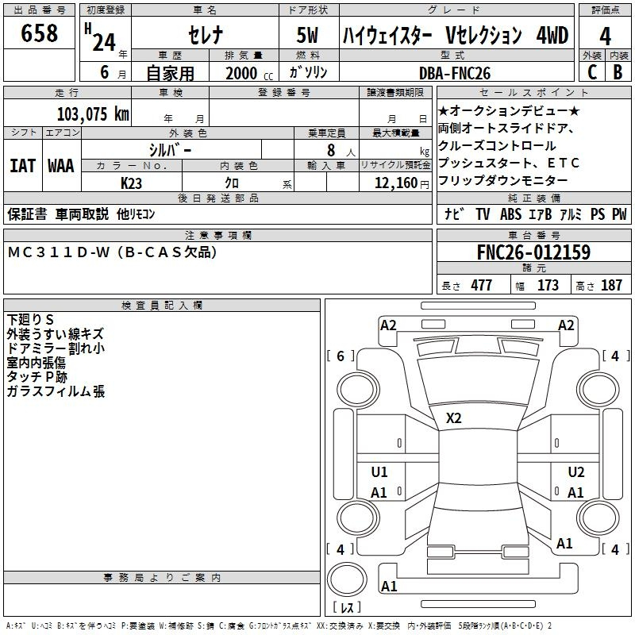The width and height of the screenshot is (635, 635).
Task: Click displacement value 2000 cc
Action: click(x=249, y=73)
